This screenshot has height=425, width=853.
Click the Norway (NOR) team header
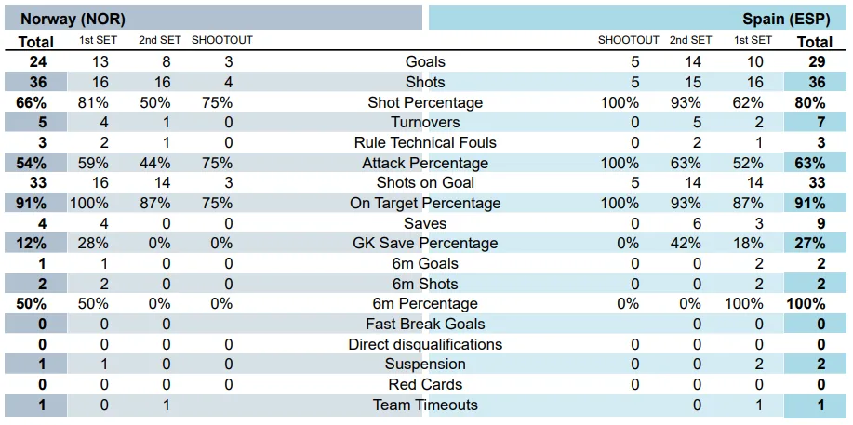pyautogui.click(x=73, y=19)
